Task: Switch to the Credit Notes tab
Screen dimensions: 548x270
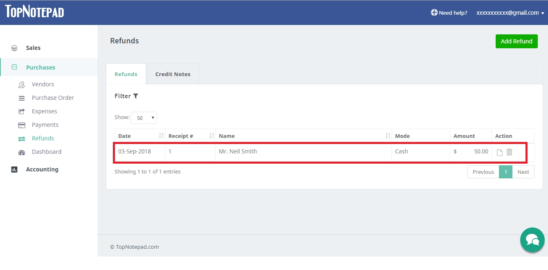Action: coord(173,74)
